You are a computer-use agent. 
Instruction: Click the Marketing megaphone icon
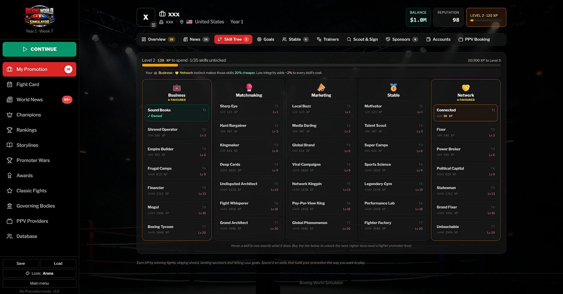[321, 87]
